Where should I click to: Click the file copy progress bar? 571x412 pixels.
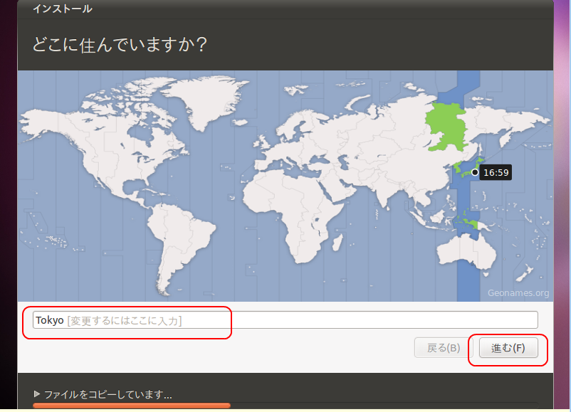pyautogui.click(x=285, y=405)
